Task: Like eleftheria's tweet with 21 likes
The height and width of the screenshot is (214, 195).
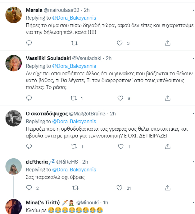Action: pyautogui.click(x=119, y=188)
